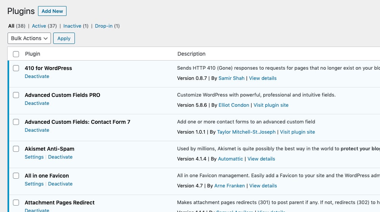Click the 410 for WordPress plugin name
The height and width of the screenshot is (212, 380).
tap(48, 68)
